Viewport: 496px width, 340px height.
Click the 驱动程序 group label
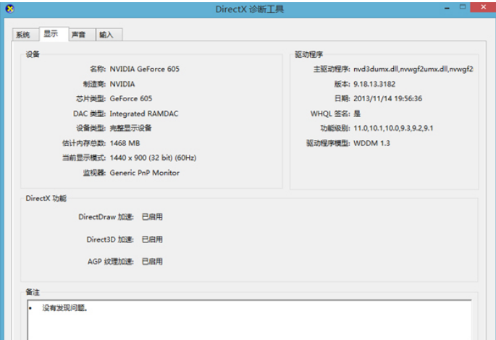point(308,54)
